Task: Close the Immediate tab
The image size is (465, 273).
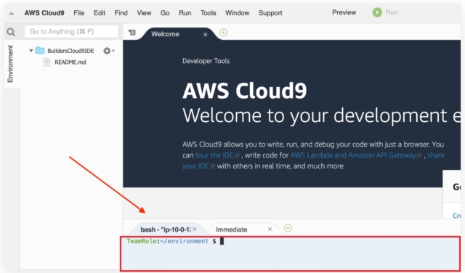Action: pos(270,229)
